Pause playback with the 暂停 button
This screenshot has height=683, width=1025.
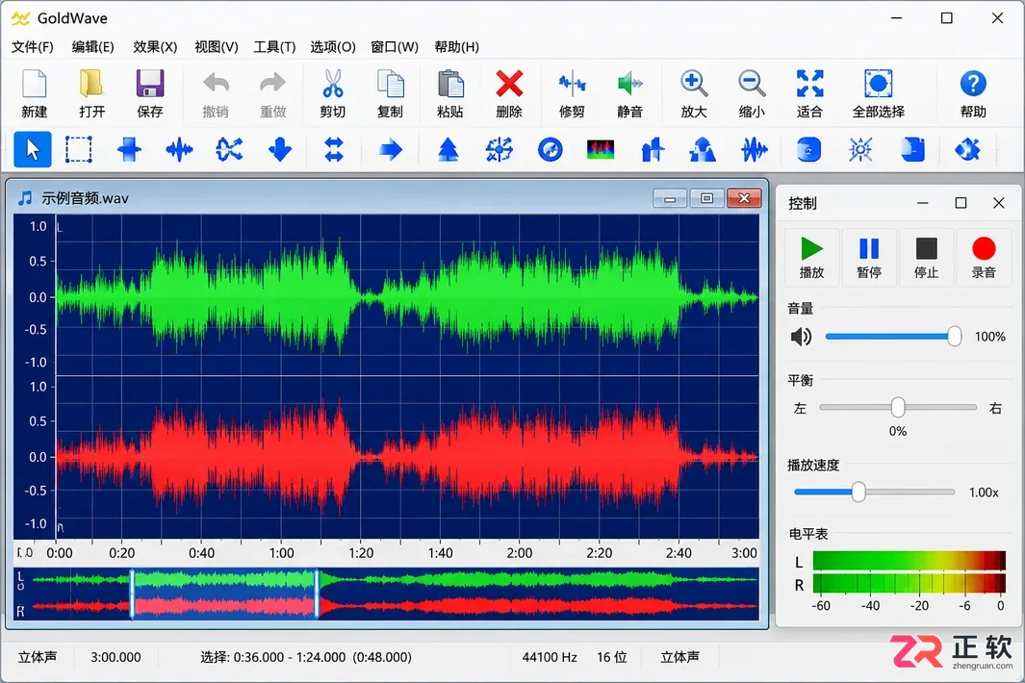pyautogui.click(x=869, y=258)
